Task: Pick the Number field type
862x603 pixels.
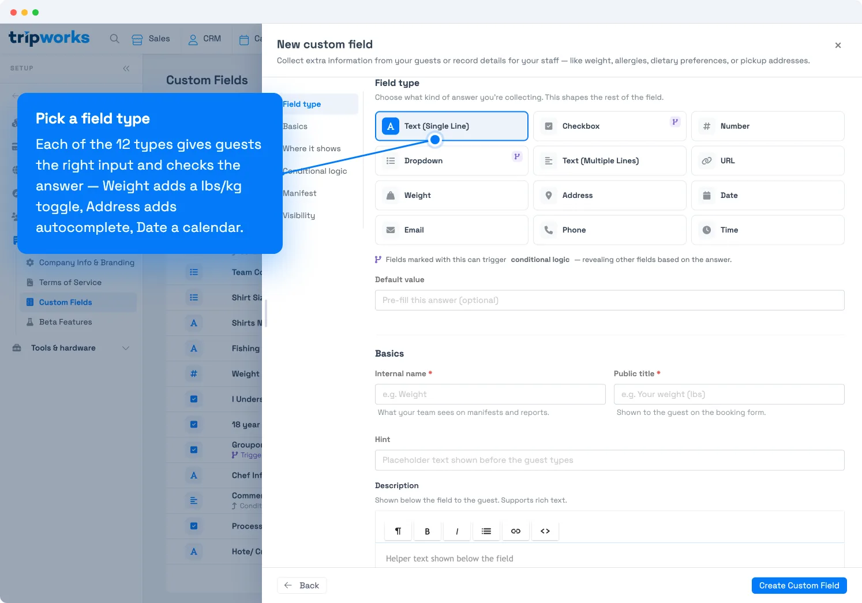Action: (767, 126)
